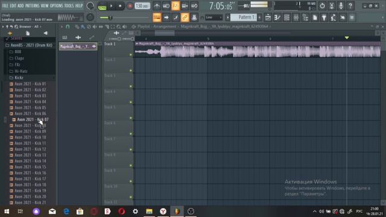Click the browser collapse up-arrow icon
Screen dimensions: 386x217
7,27
